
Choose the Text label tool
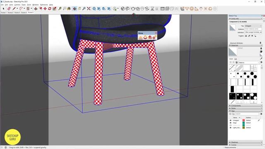click(65, 9)
